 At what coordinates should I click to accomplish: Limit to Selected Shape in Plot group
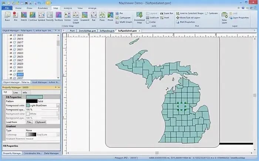[x=190, y=13]
